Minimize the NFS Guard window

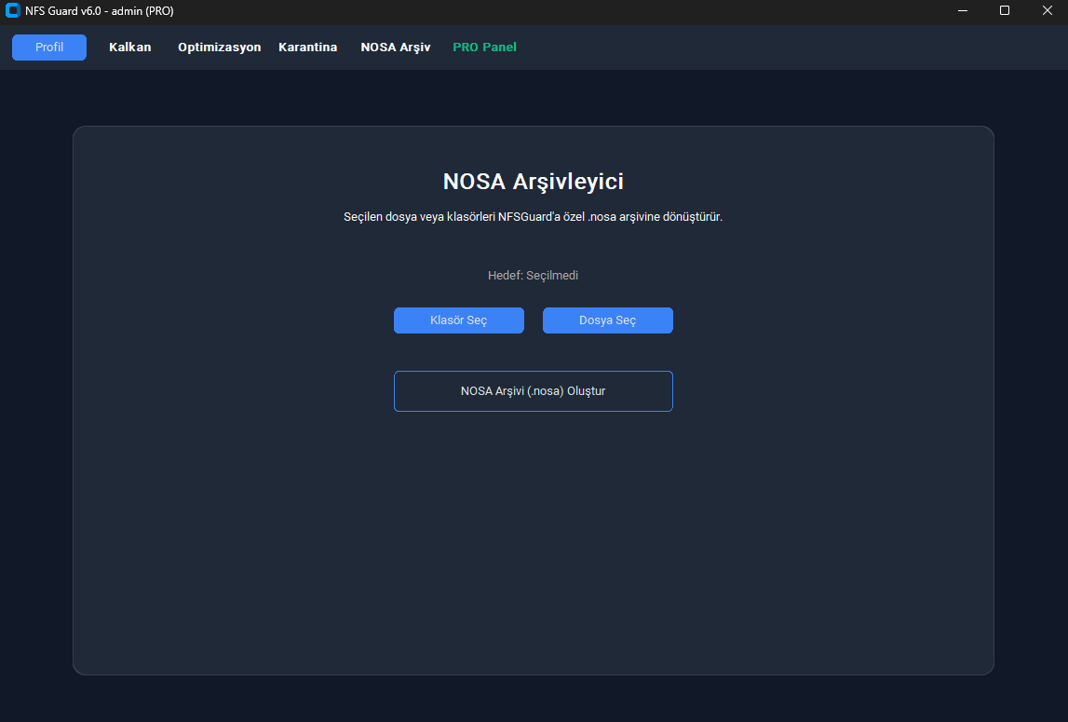[963, 11]
